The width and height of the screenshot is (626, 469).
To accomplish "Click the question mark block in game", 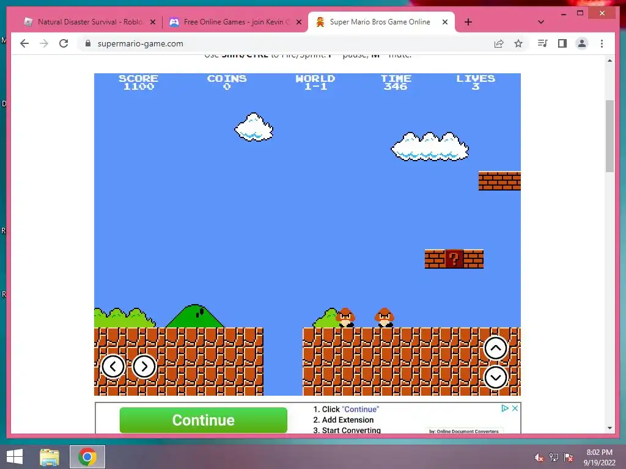I will [454, 259].
